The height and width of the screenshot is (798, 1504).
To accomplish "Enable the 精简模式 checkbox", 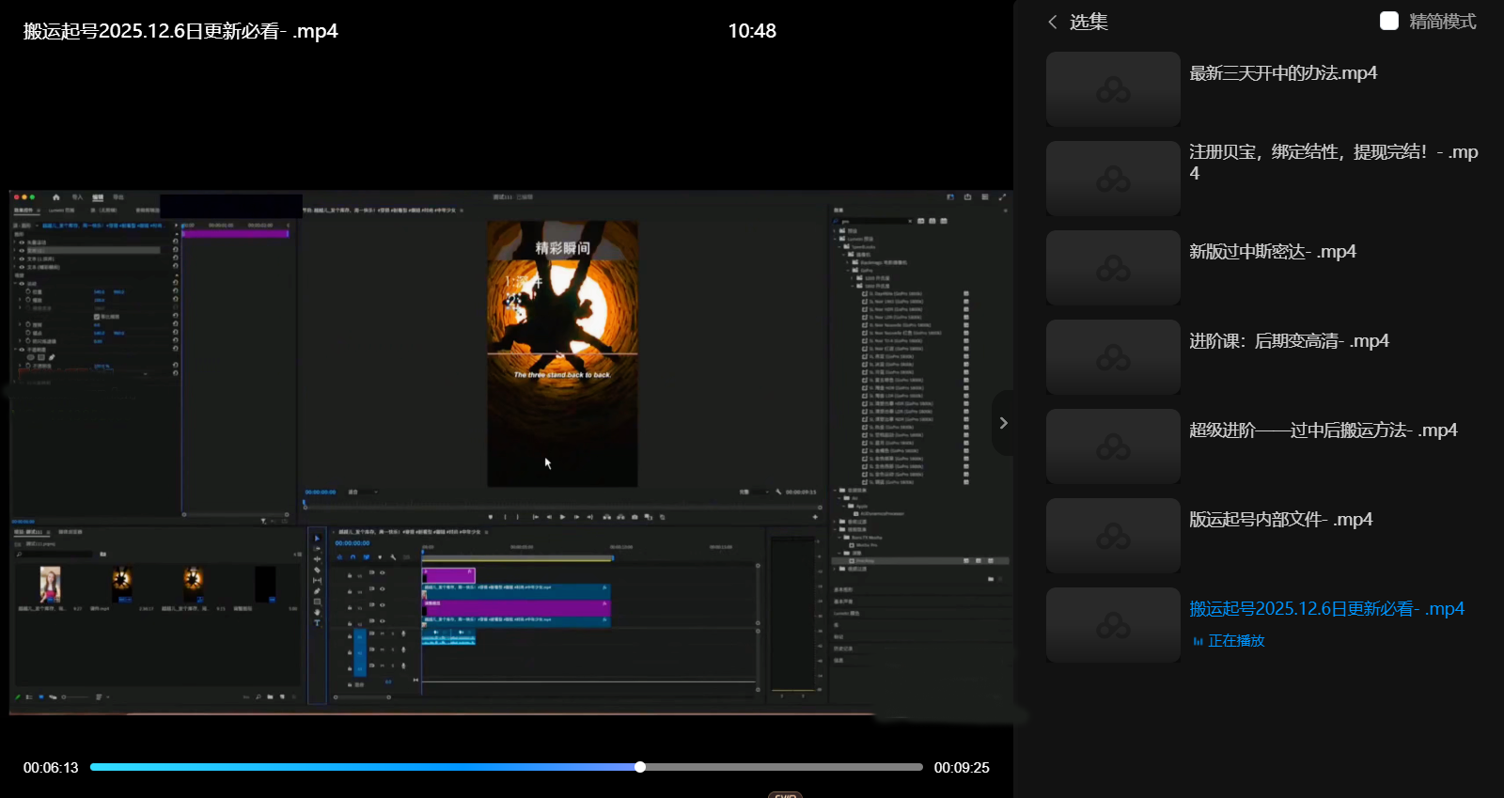I will coord(1388,21).
